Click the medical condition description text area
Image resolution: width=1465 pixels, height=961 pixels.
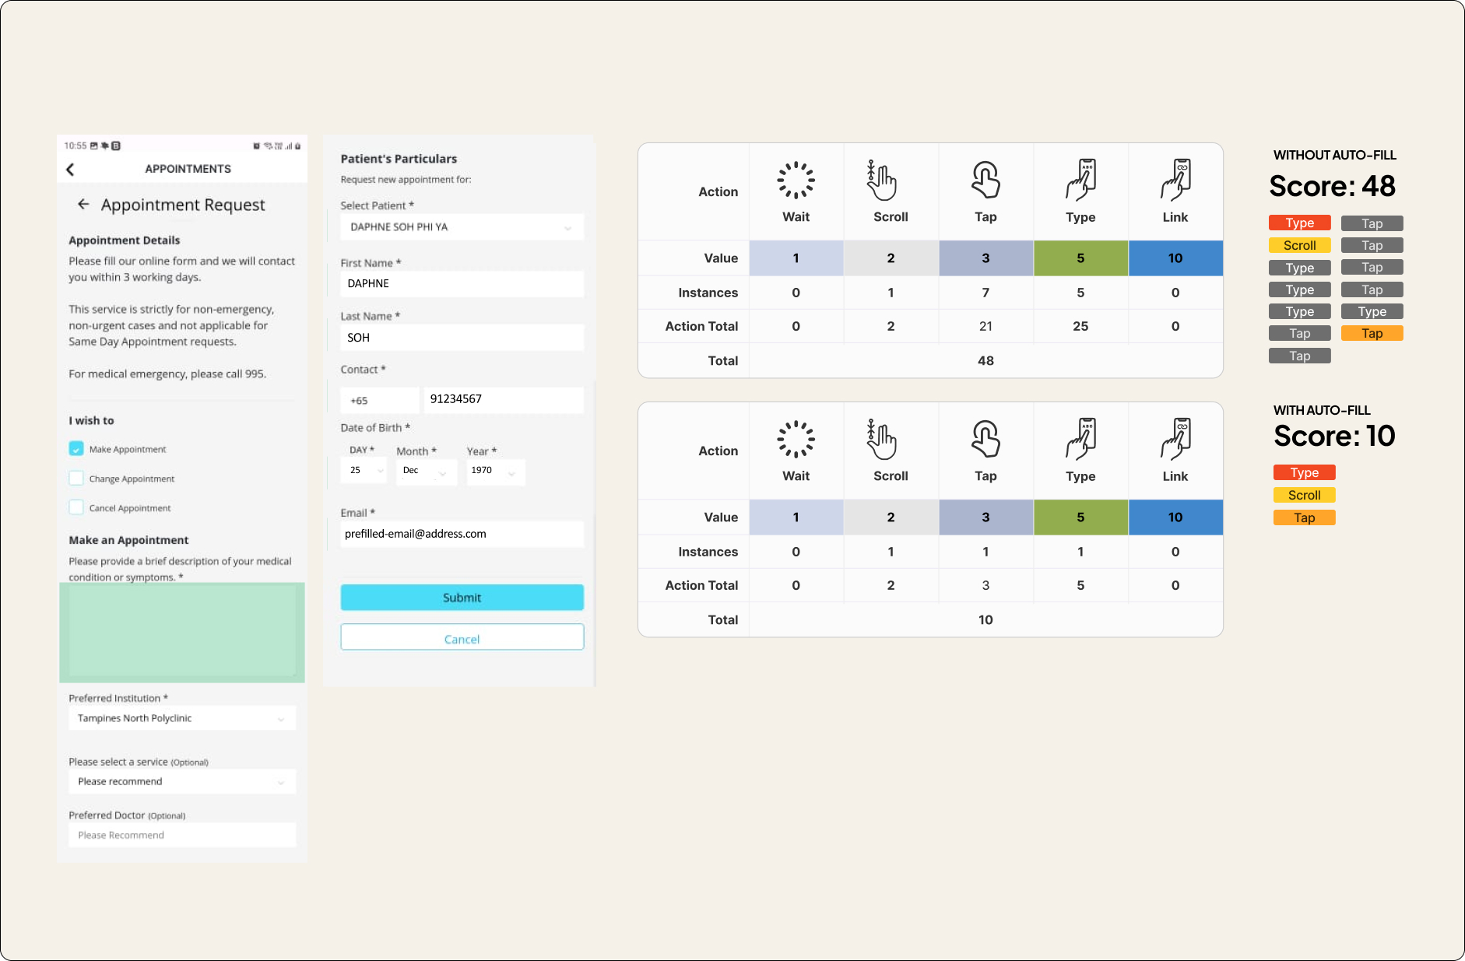[182, 632]
